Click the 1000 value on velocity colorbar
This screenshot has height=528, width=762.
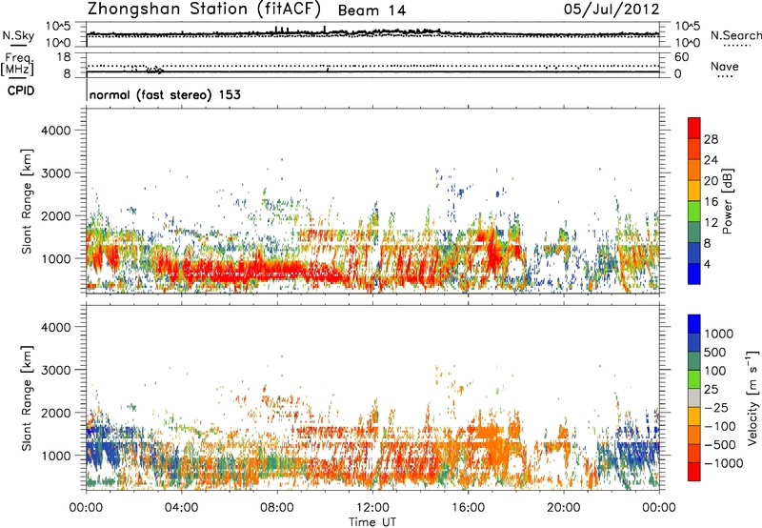tap(719, 334)
